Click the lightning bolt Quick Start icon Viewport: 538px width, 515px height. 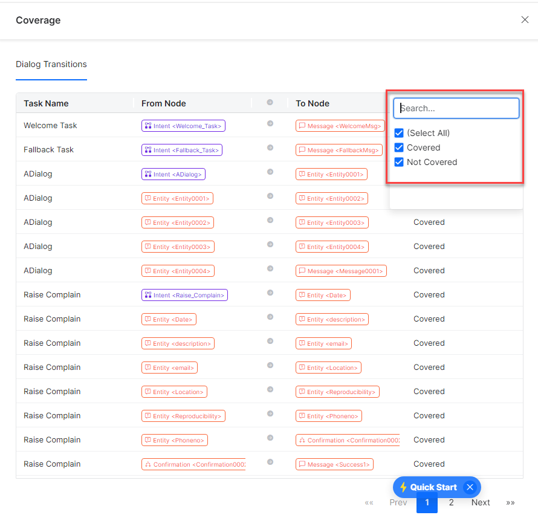point(403,487)
